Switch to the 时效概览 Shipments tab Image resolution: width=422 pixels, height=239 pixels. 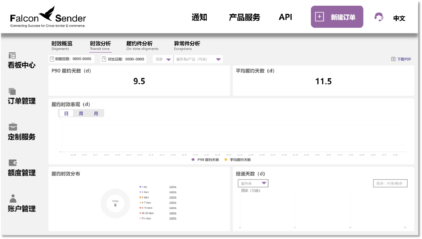(x=62, y=45)
